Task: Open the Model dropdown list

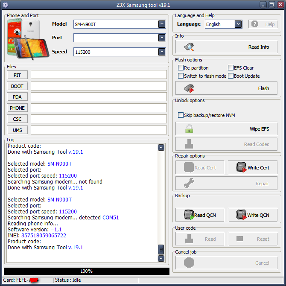Action: tap(162, 24)
